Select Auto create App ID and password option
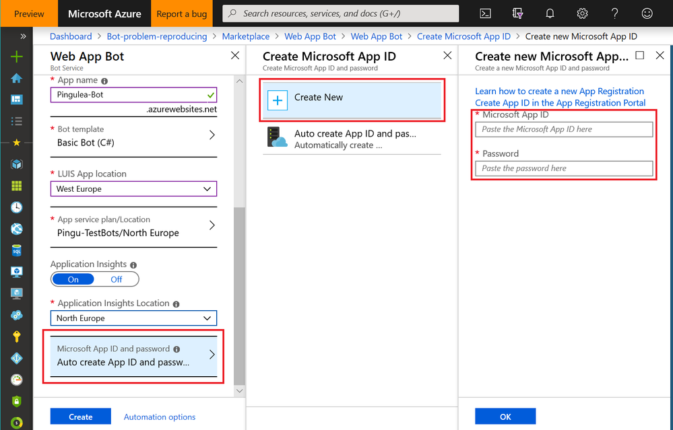 click(x=352, y=138)
